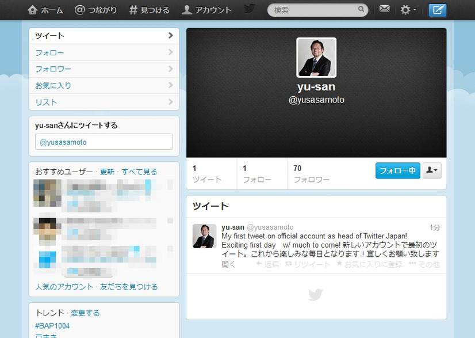Open the #BAP1004 trend
The image size is (475, 338).
click(52, 326)
